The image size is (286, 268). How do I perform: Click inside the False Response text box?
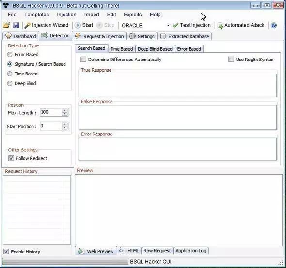point(178,118)
